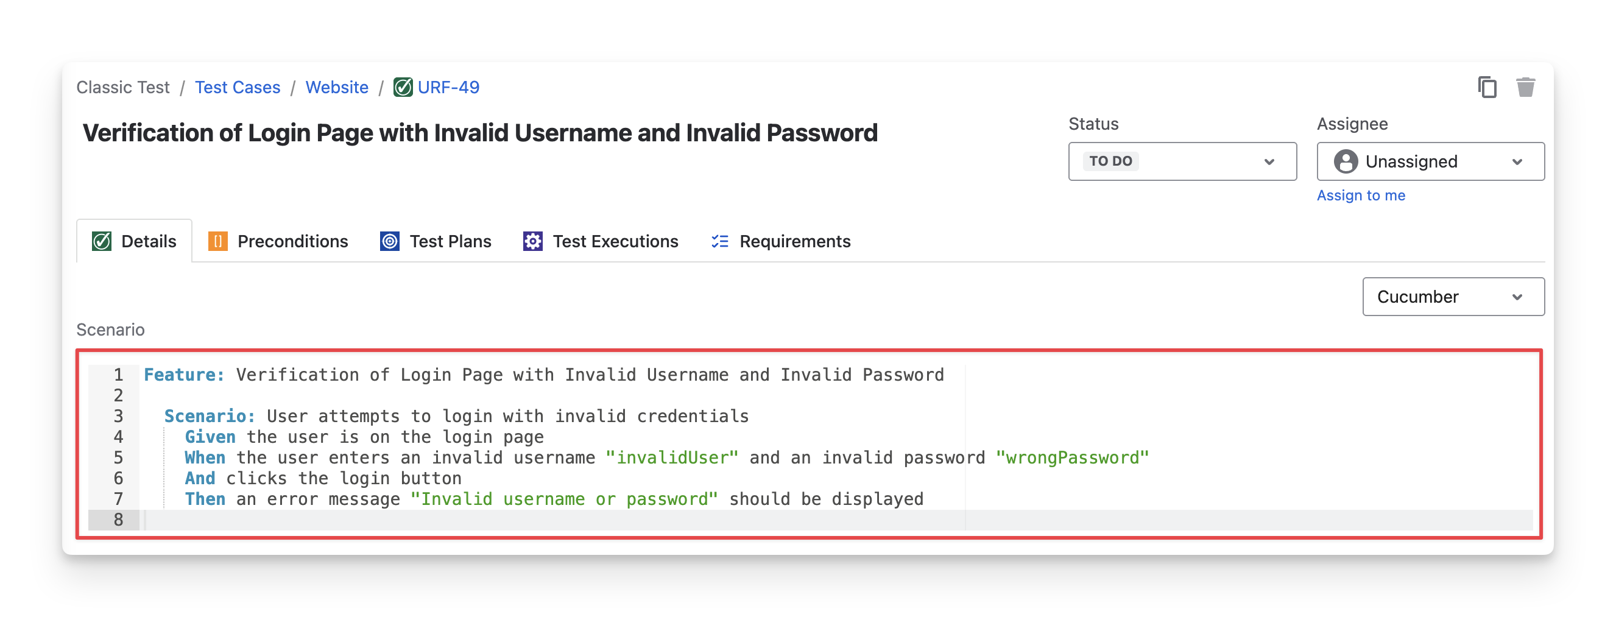The image size is (1616, 617).
Task: Go to Test Cases breadcrumb link
Action: tap(237, 87)
